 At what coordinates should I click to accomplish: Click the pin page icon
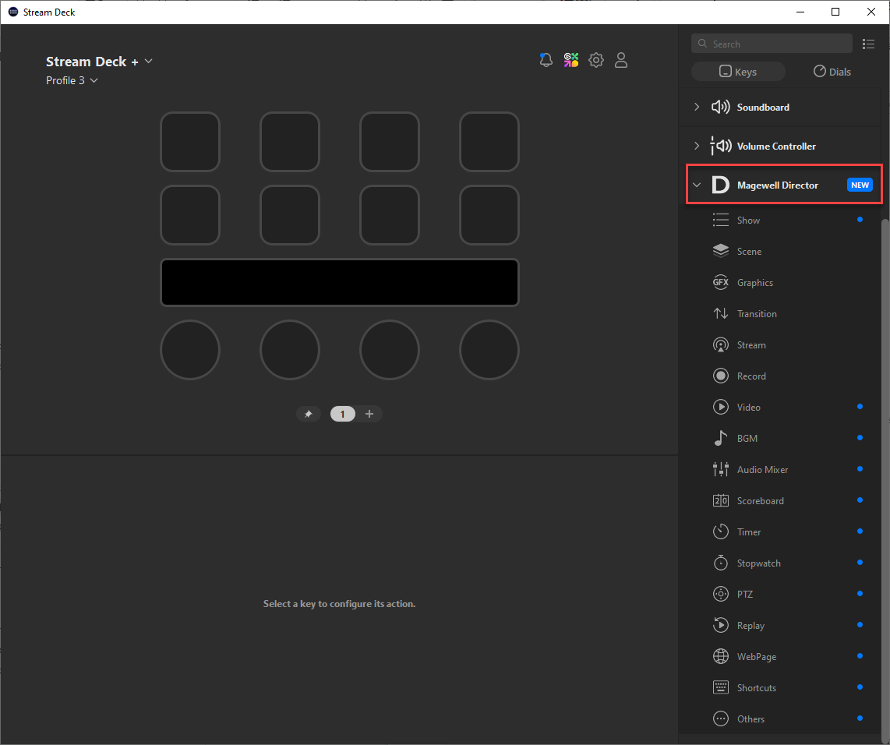pyautogui.click(x=308, y=415)
